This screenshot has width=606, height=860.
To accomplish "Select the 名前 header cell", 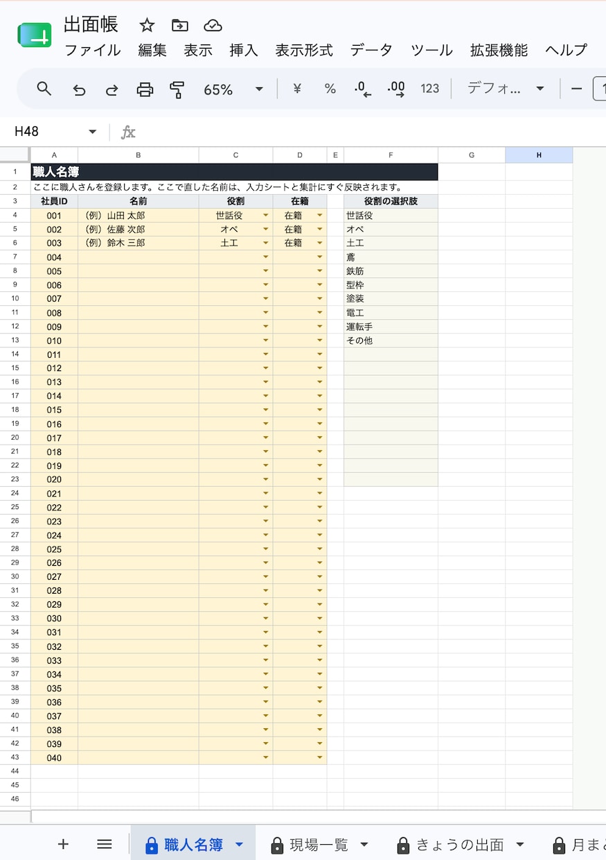I will tap(139, 201).
